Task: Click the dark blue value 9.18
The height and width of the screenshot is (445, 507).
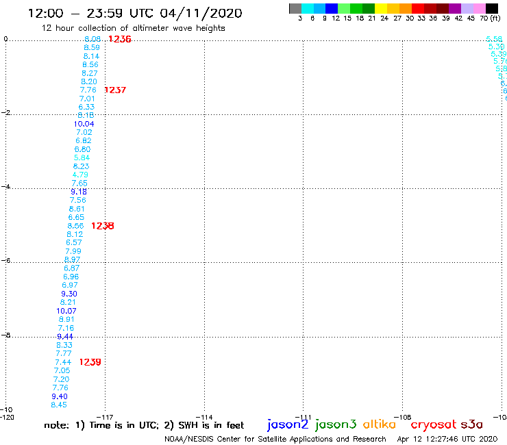Action: pos(79,192)
